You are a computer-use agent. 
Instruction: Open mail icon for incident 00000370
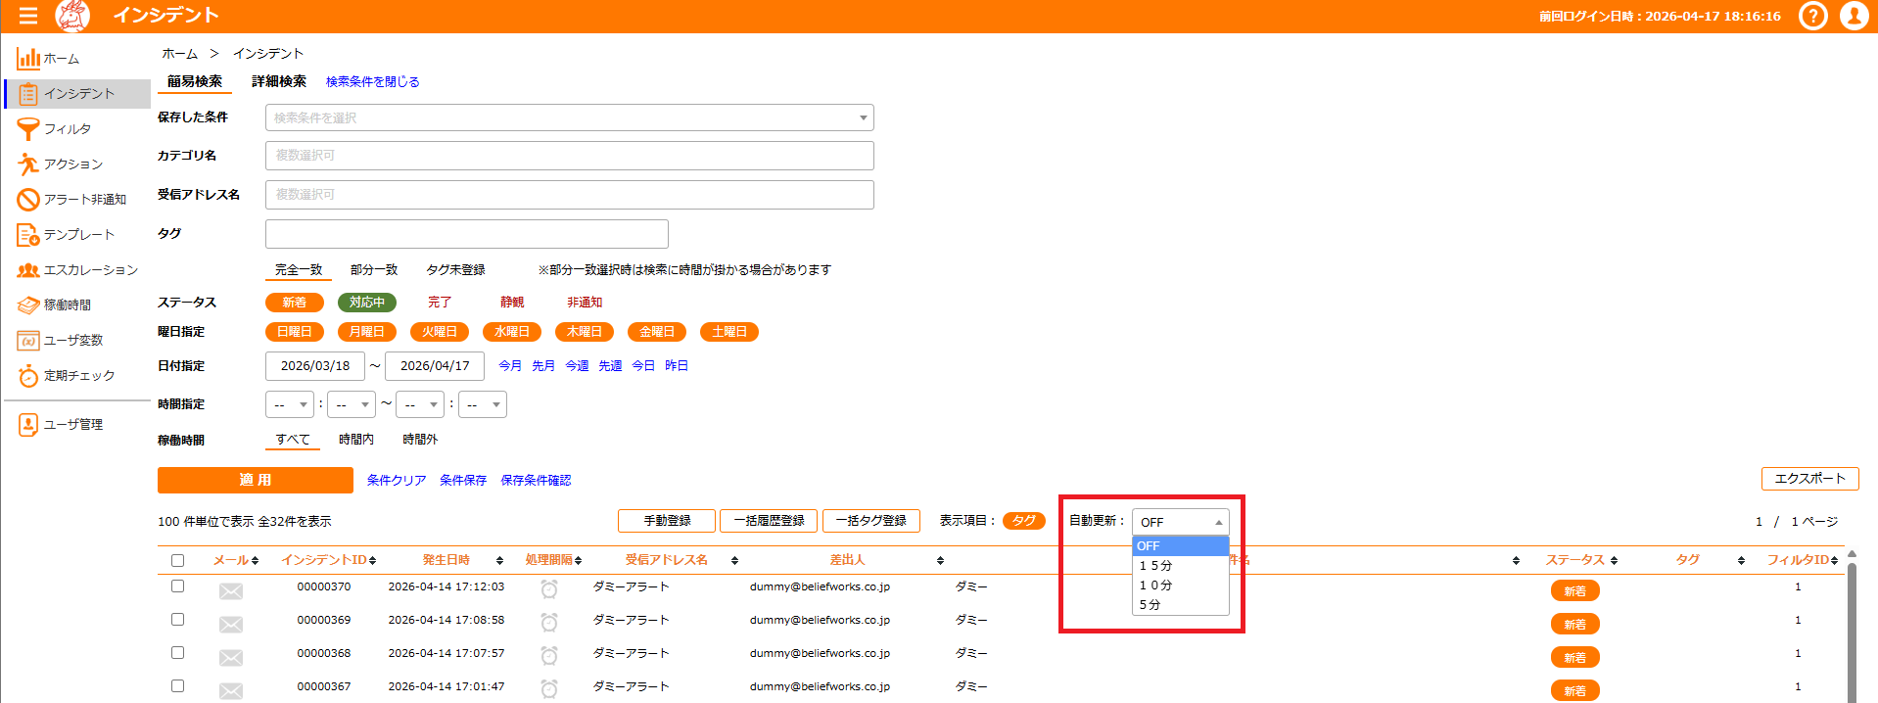coord(231,590)
